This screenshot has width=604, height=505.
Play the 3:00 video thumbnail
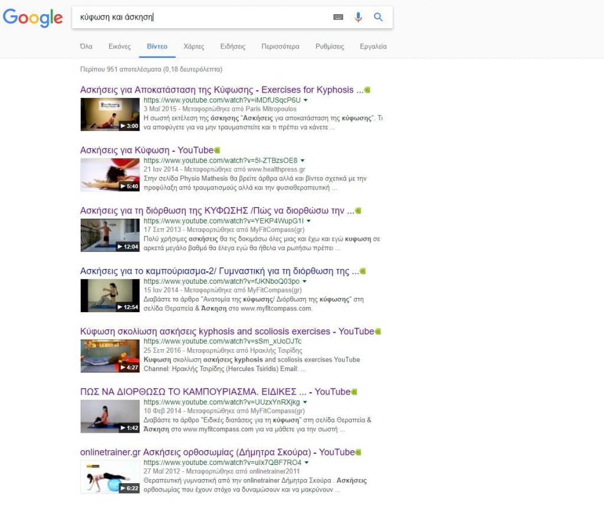pyautogui.click(x=110, y=114)
